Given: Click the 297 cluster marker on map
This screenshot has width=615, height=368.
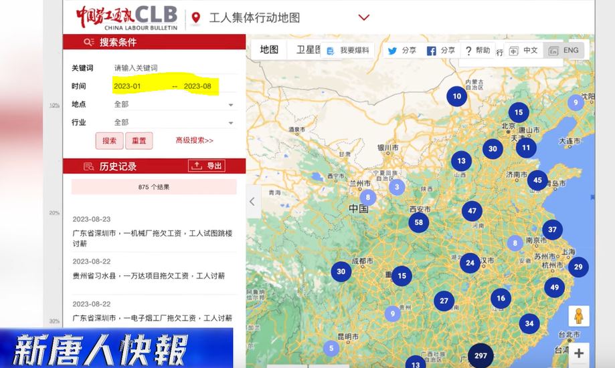Looking at the screenshot, I should point(480,356).
